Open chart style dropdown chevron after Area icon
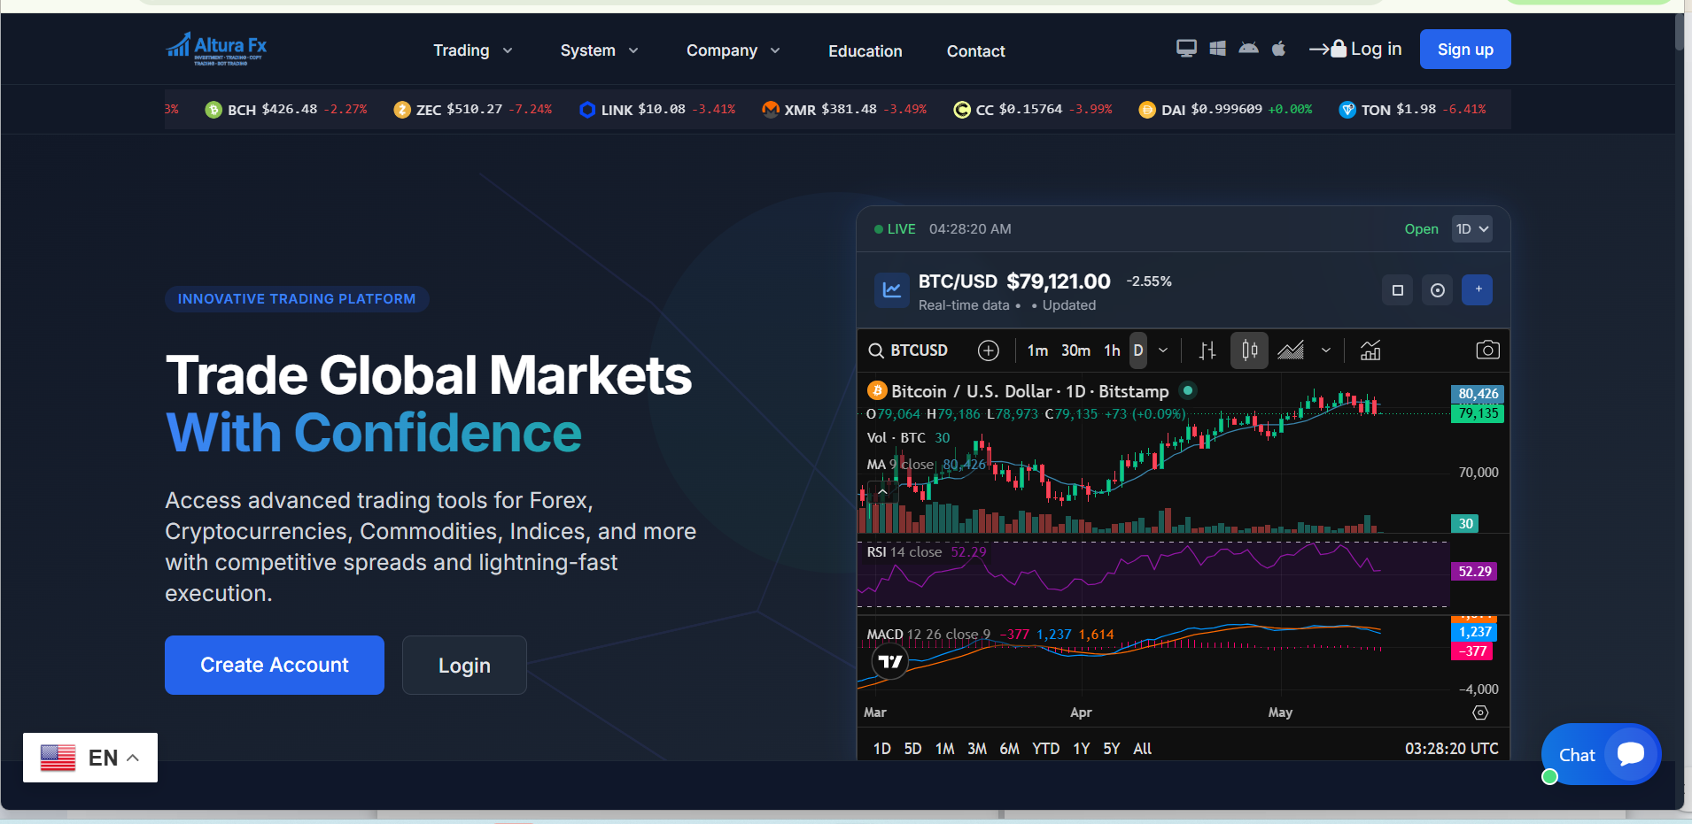 click(x=1326, y=350)
